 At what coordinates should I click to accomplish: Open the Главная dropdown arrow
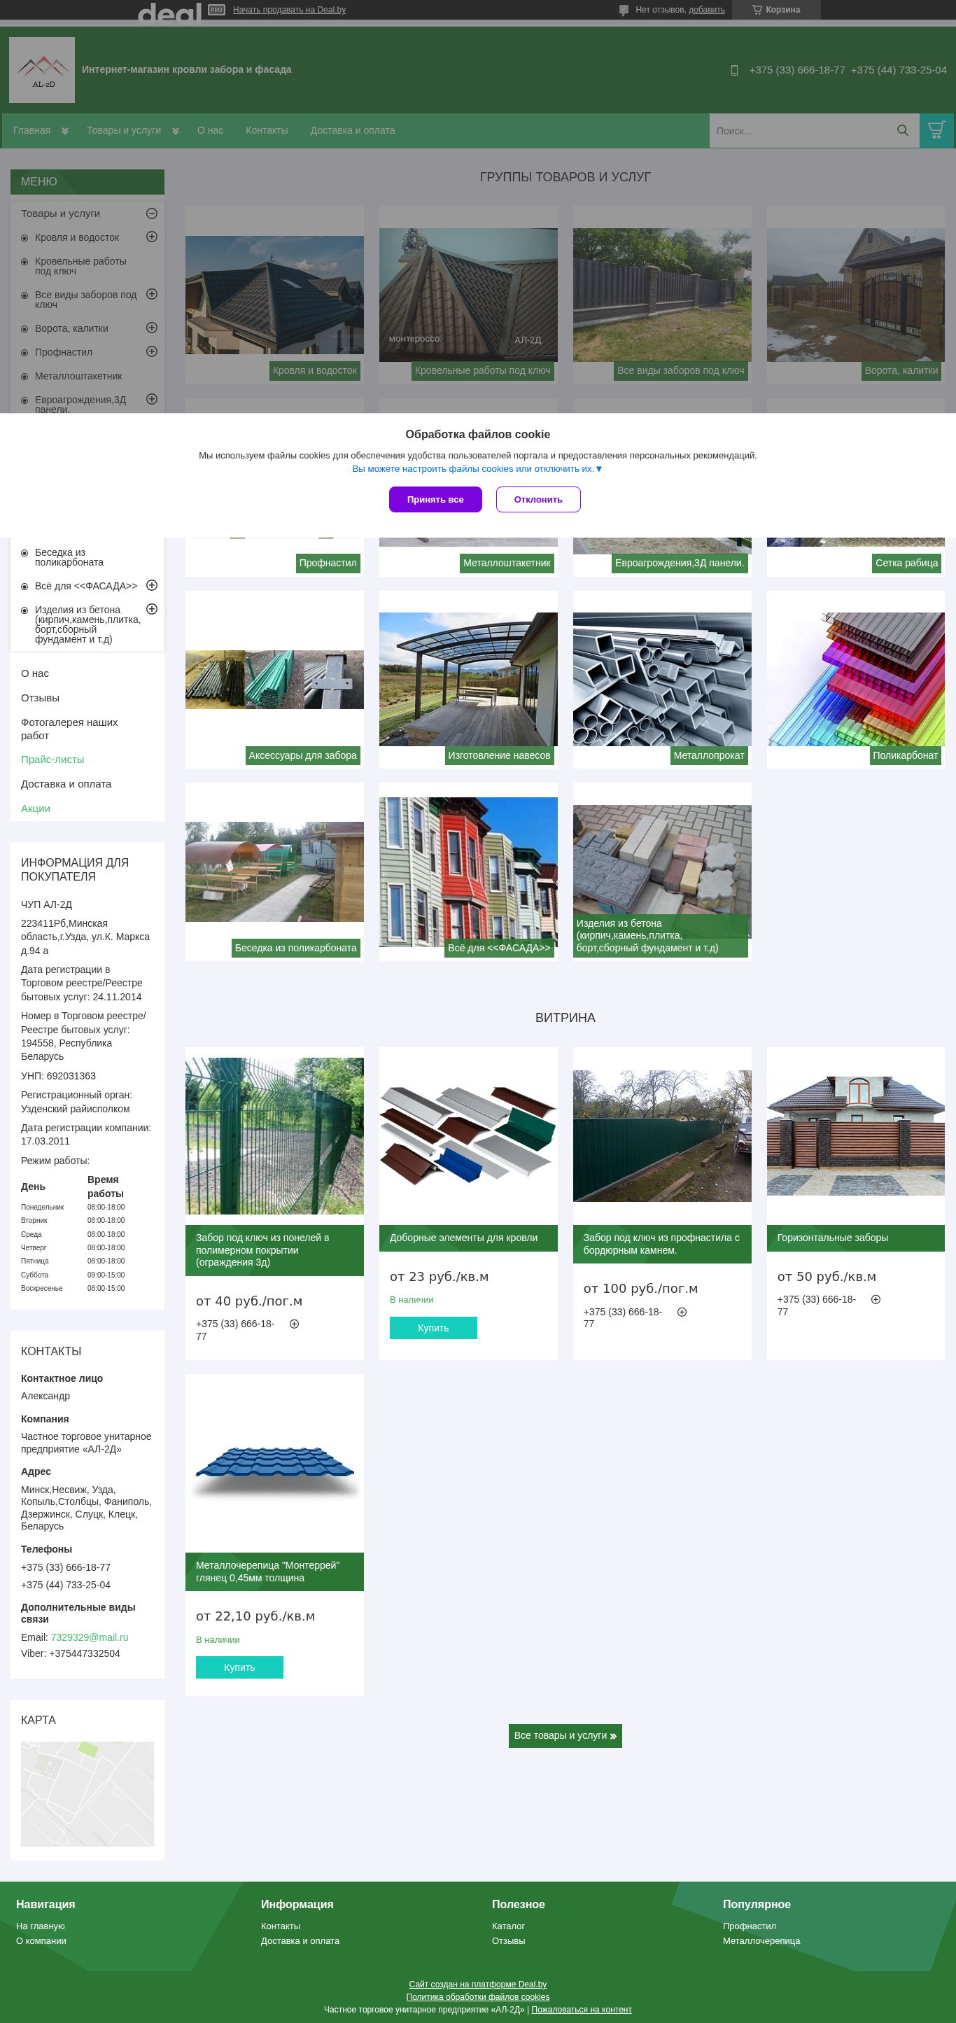(65, 131)
